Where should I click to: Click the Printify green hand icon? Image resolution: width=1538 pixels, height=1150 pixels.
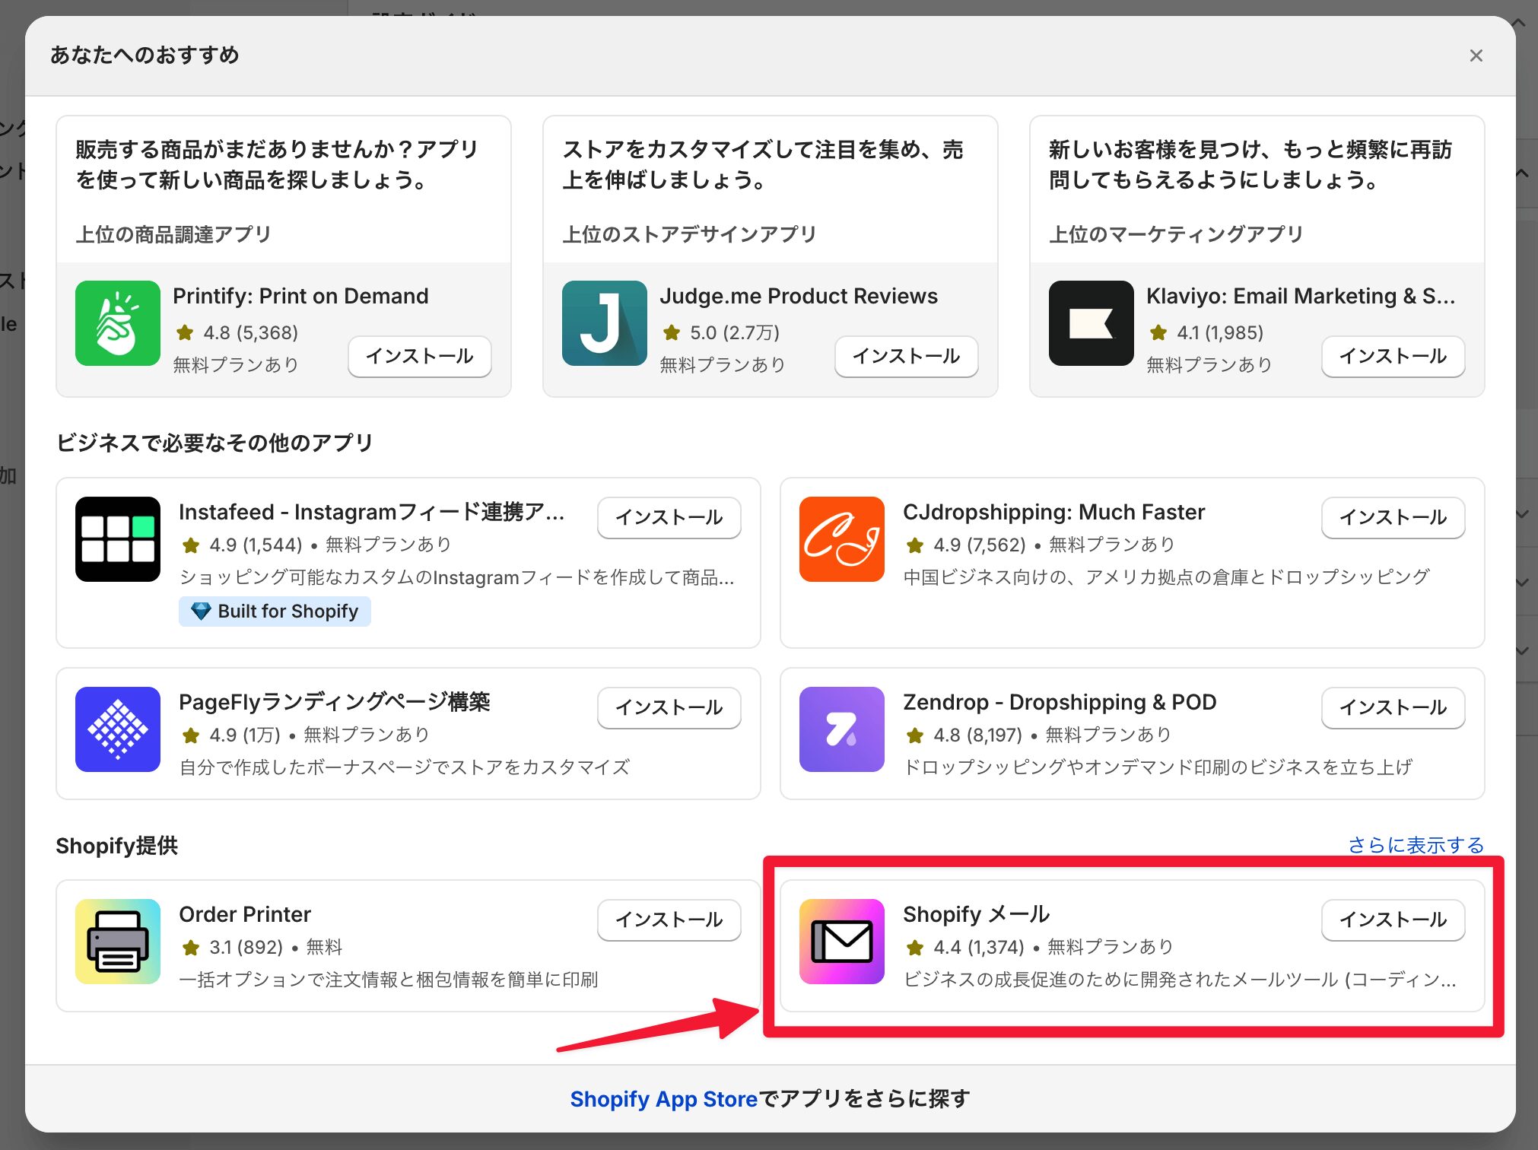pyautogui.click(x=118, y=323)
